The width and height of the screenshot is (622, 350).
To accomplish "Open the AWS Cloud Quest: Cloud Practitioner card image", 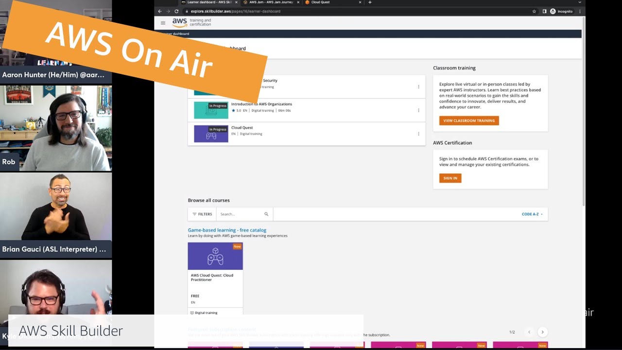I will (215, 256).
